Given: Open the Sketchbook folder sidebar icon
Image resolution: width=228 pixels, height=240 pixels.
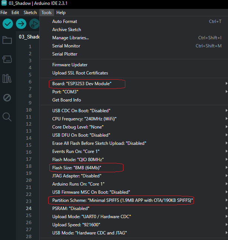Looking at the screenshot, I should pyautogui.click(x=7, y=40).
